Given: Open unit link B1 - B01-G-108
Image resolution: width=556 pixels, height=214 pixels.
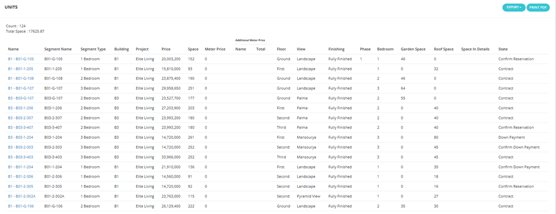Looking at the screenshot, I should pyautogui.click(x=21, y=79).
